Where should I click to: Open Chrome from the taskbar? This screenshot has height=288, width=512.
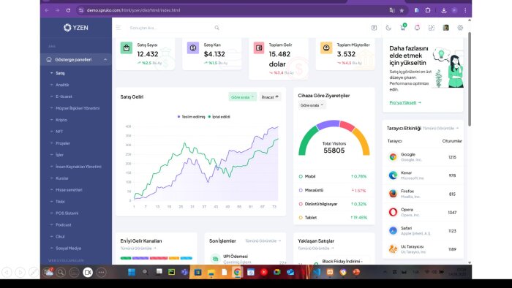click(238, 272)
